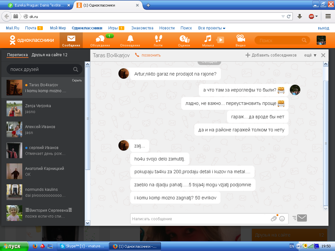This screenshot has height=251, width=335.
Task: Click the music play button icon
Action: [x=220, y=40]
